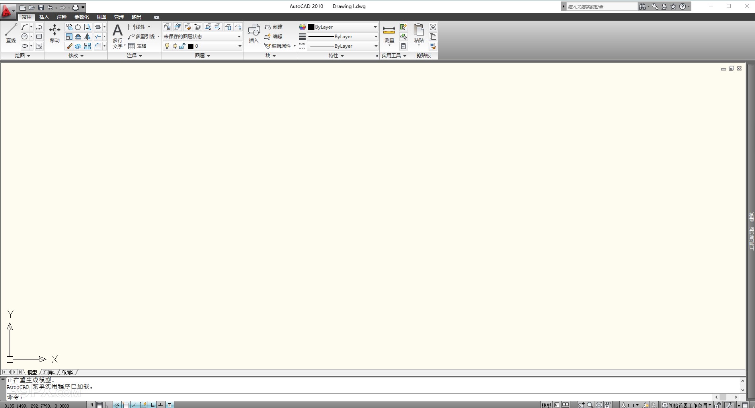Expand the 绘图 panel drop-down

pyautogui.click(x=22, y=56)
